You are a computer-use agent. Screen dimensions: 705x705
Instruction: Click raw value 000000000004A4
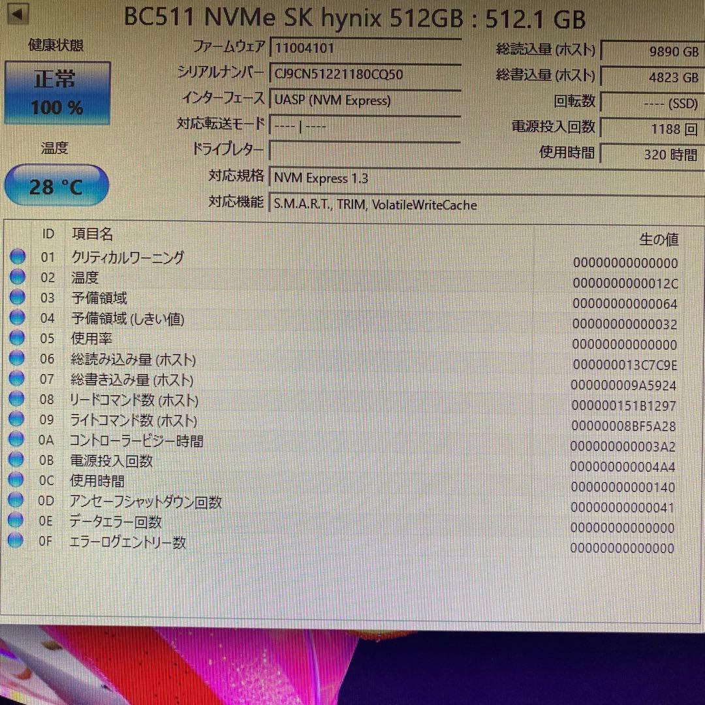(x=623, y=467)
